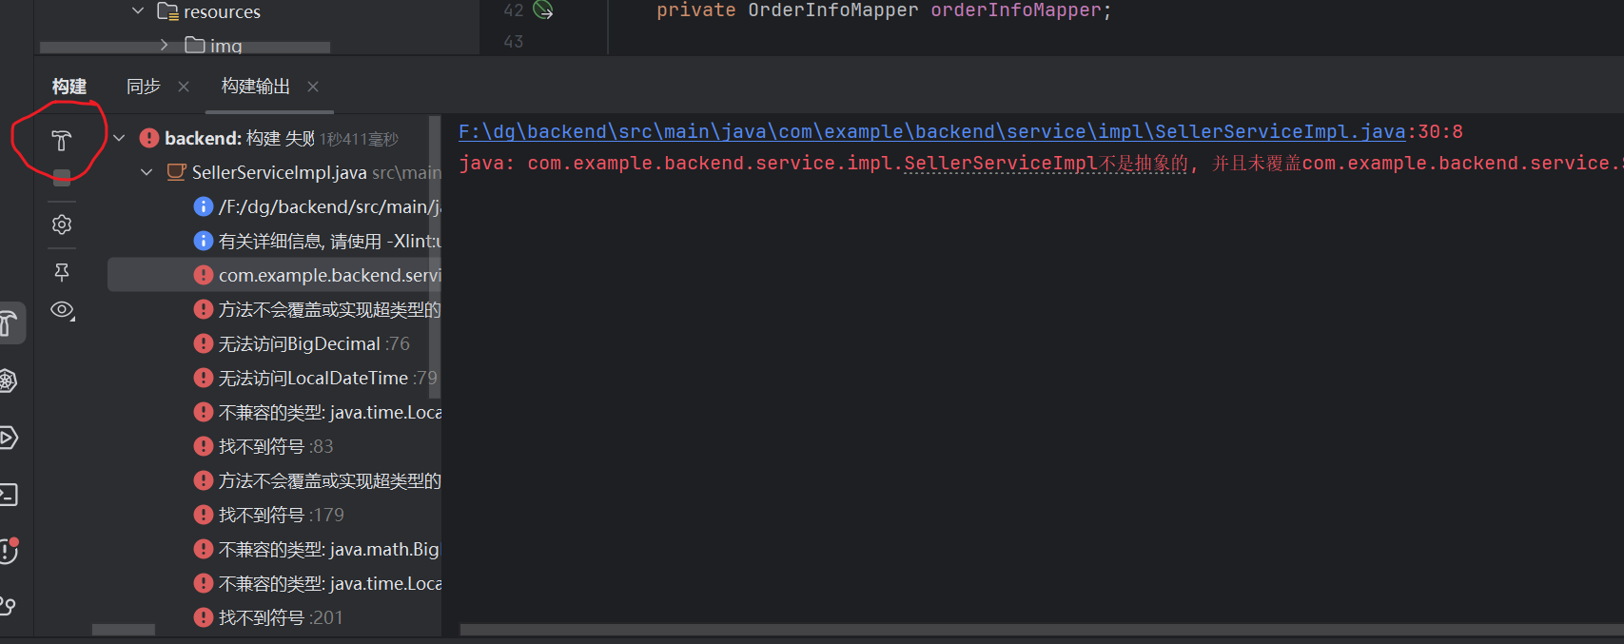The image size is (1624, 644).
Task: Click orderInfoMapper field in the editor
Action: [x=1015, y=10]
